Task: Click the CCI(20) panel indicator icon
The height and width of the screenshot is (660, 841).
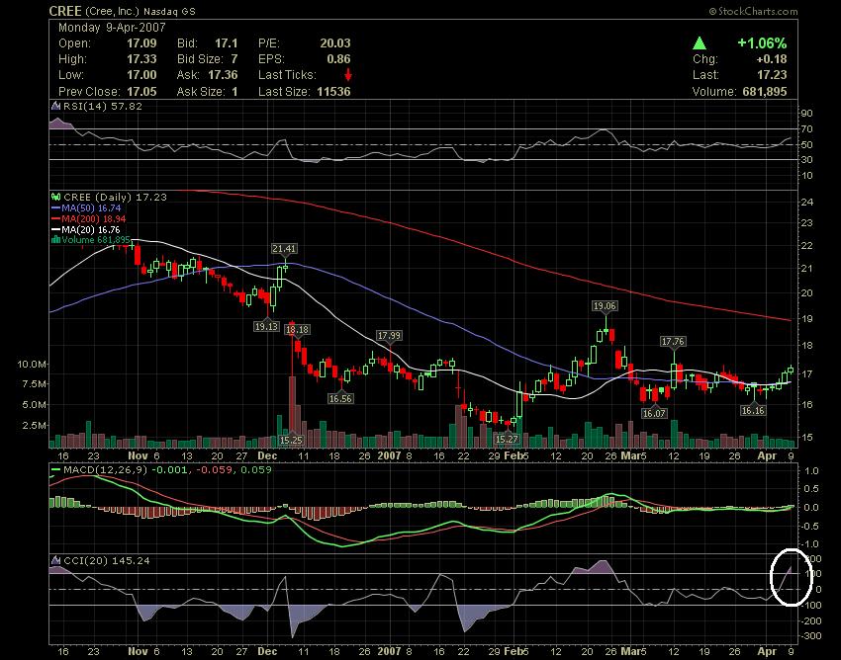Action: (x=55, y=560)
